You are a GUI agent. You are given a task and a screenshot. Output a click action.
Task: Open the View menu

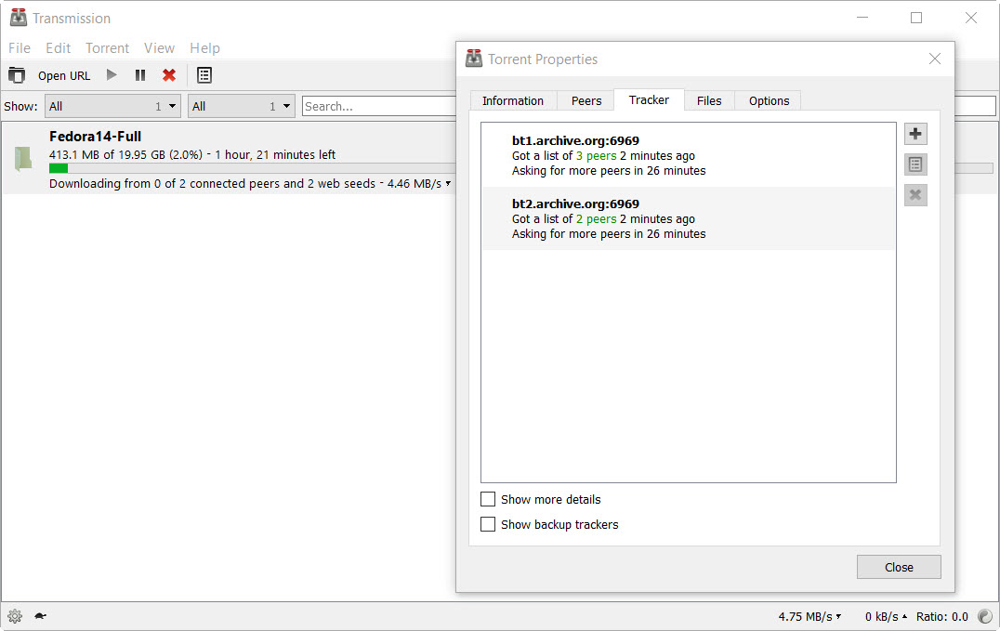159,47
